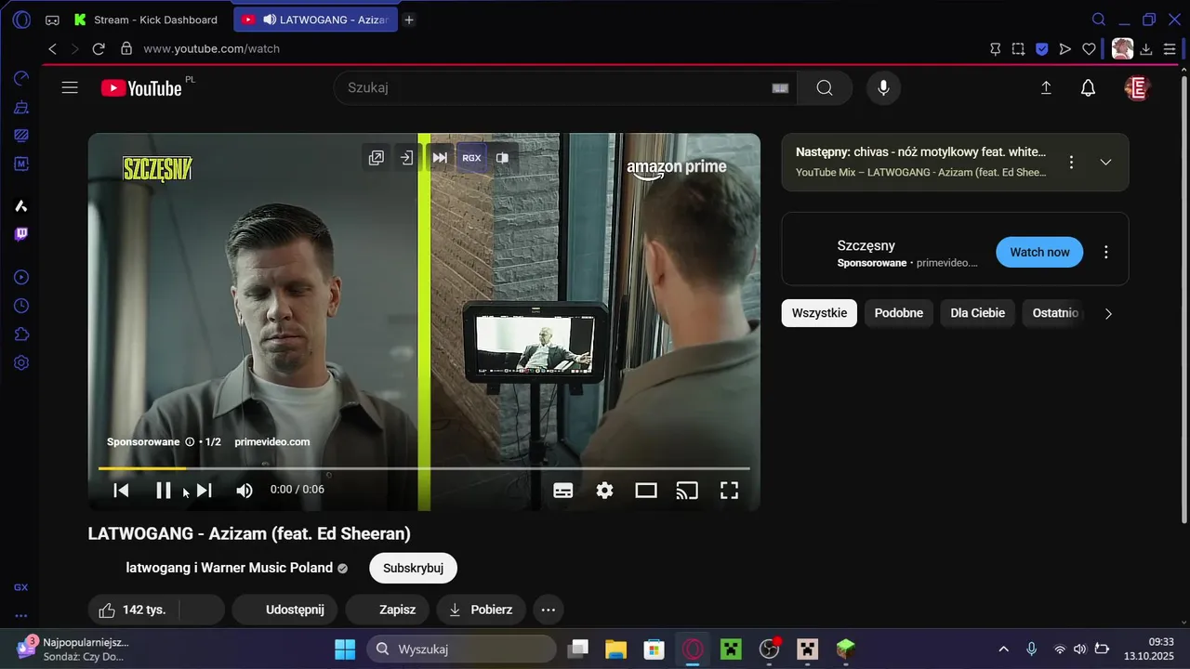This screenshot has width=1190, height=669.
Task: Cast video to a TV
Action: (x=687, y=491)
